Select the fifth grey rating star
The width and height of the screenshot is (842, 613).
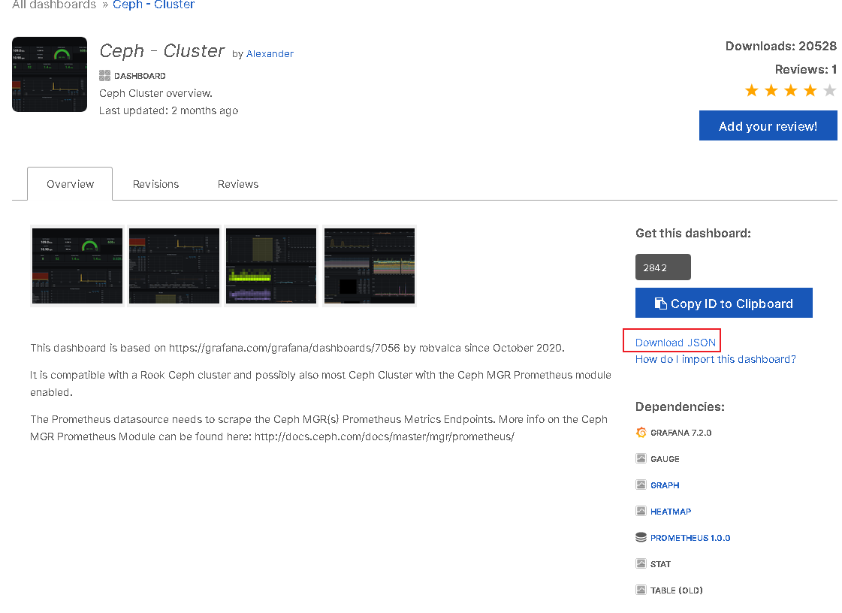[830, 90]
